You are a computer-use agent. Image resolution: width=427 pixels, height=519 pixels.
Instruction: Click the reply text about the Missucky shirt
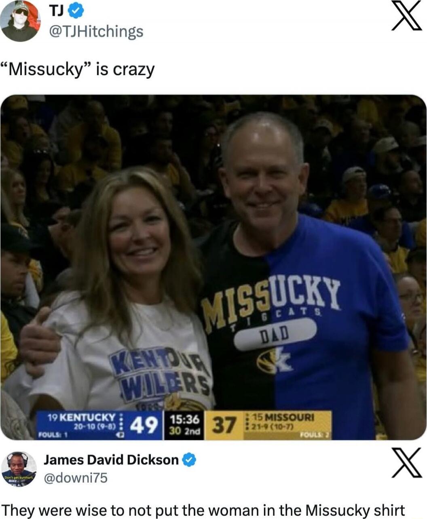[x=203, y=510]
